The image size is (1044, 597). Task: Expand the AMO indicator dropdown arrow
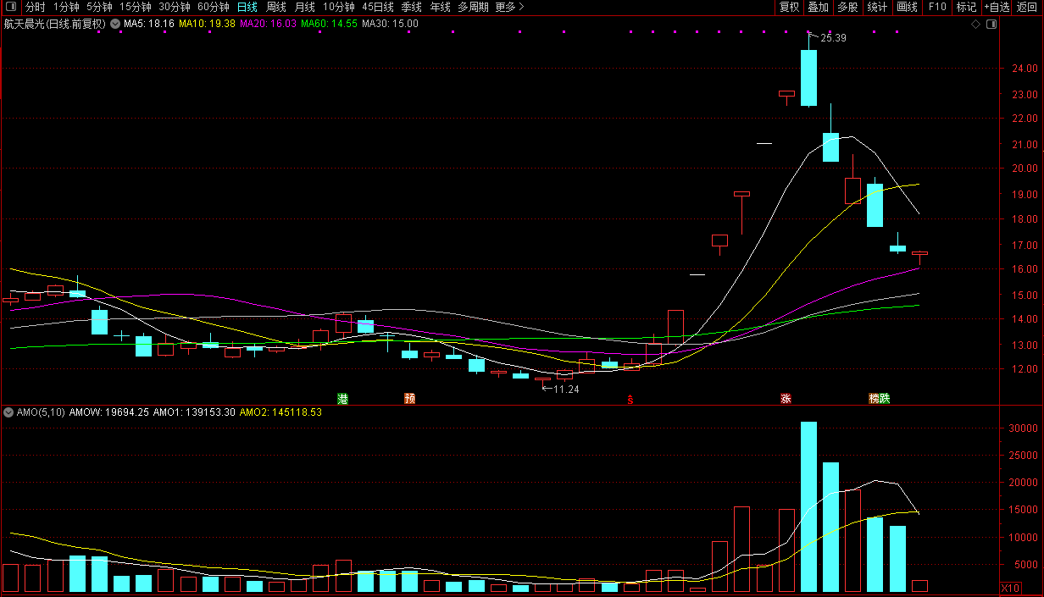coord(8,412)
